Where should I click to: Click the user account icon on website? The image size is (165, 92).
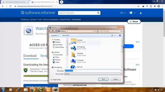[x=141, y=13]
